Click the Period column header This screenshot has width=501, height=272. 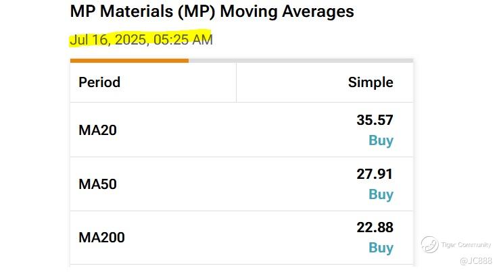tap(99, 82)
